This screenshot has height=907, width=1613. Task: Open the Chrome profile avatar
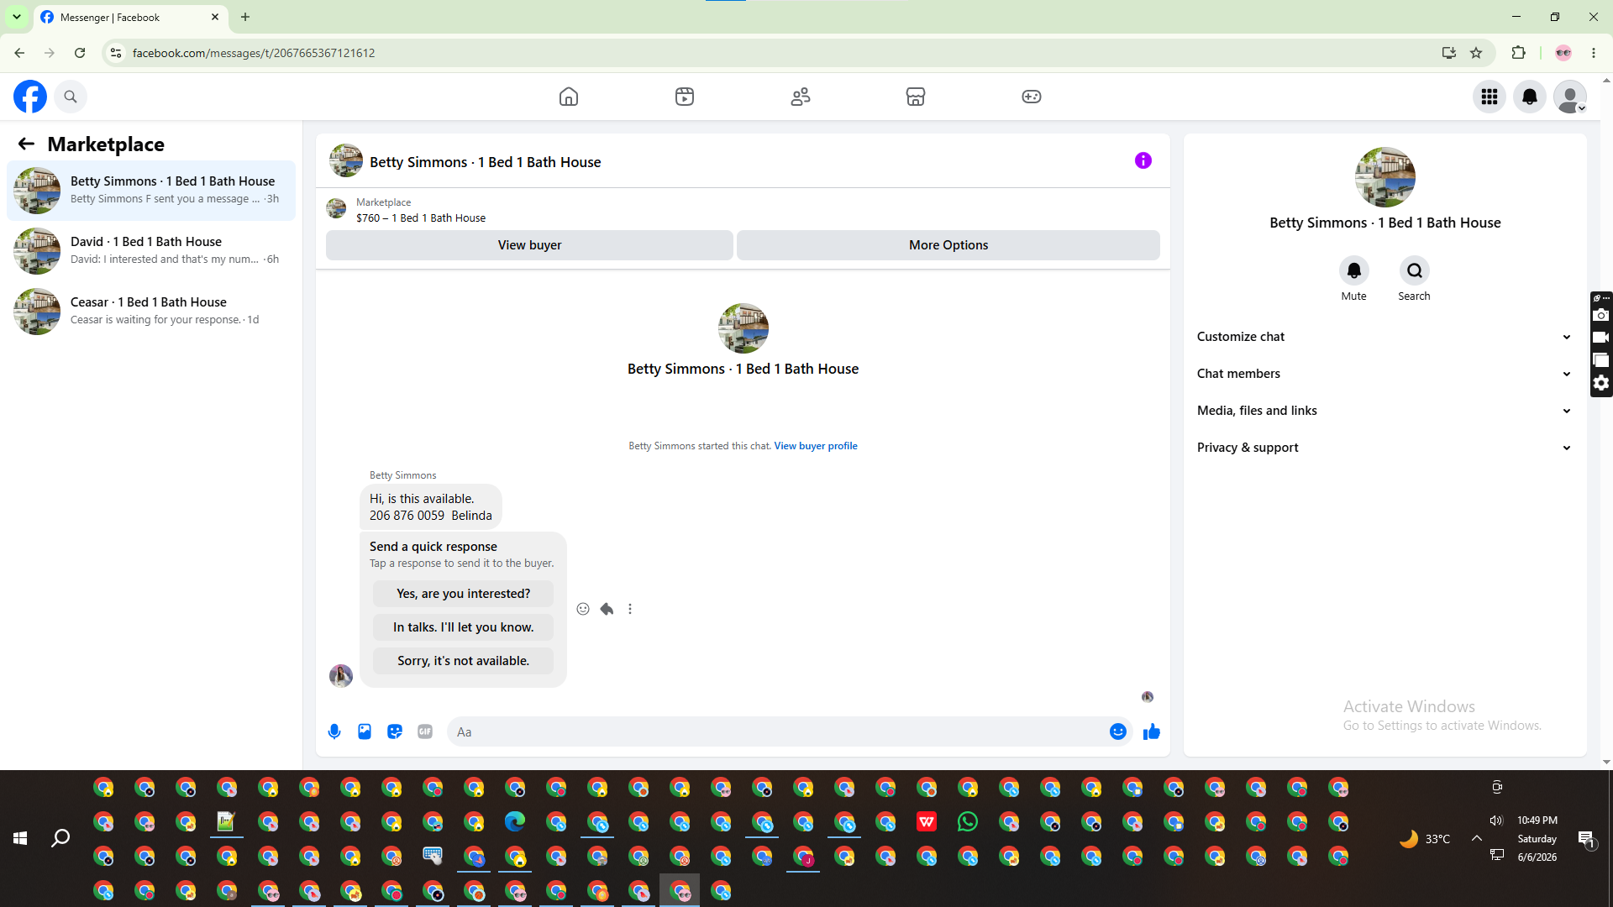point(1563,53)
